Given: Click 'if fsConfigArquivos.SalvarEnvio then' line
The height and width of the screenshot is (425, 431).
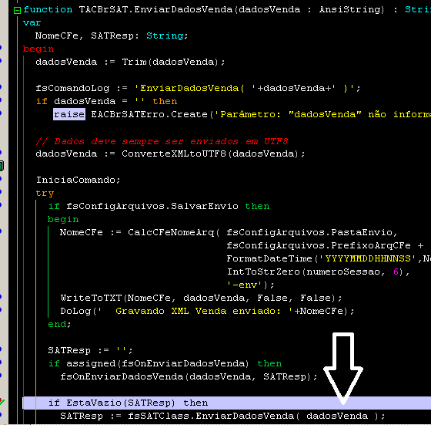Looking at the screenshot, I should point(159,206).
